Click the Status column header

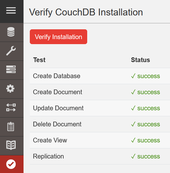[141, 60]
